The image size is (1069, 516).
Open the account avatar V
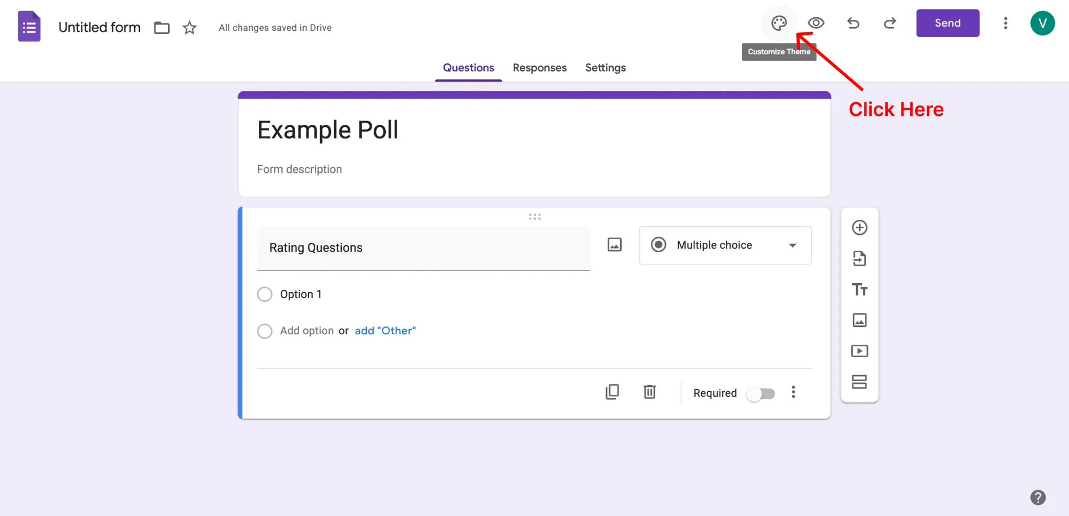tap(1042, 23)
